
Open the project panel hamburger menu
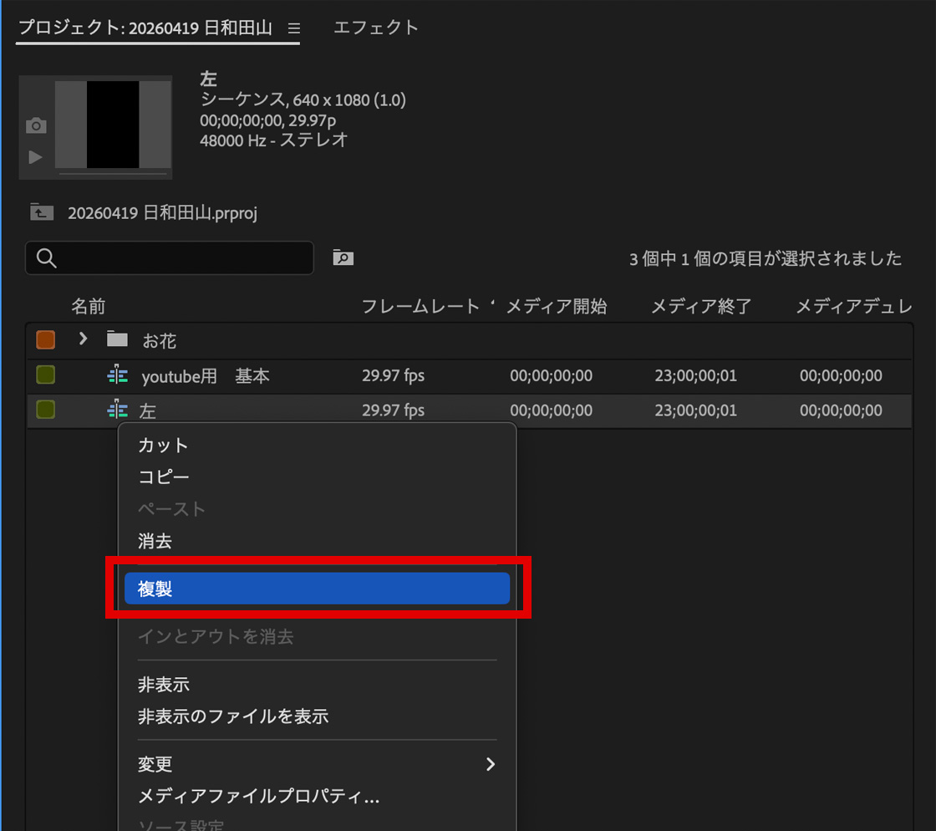pyautogui.click(x=293, y=28)
